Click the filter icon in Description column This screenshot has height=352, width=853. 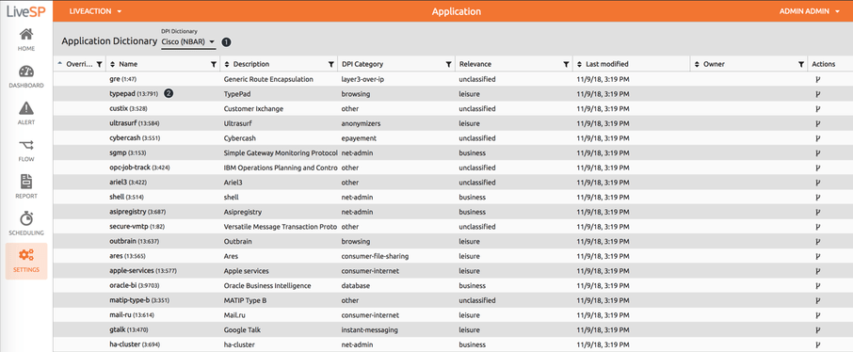330,64
